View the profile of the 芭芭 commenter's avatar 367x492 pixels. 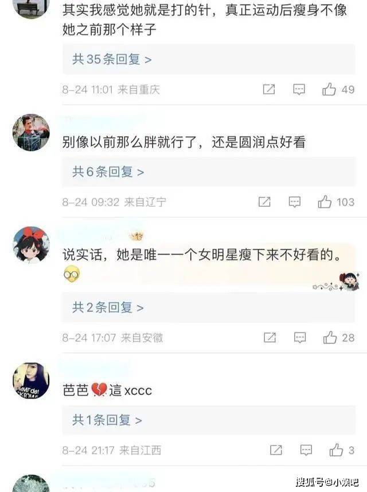click(31, 380)
